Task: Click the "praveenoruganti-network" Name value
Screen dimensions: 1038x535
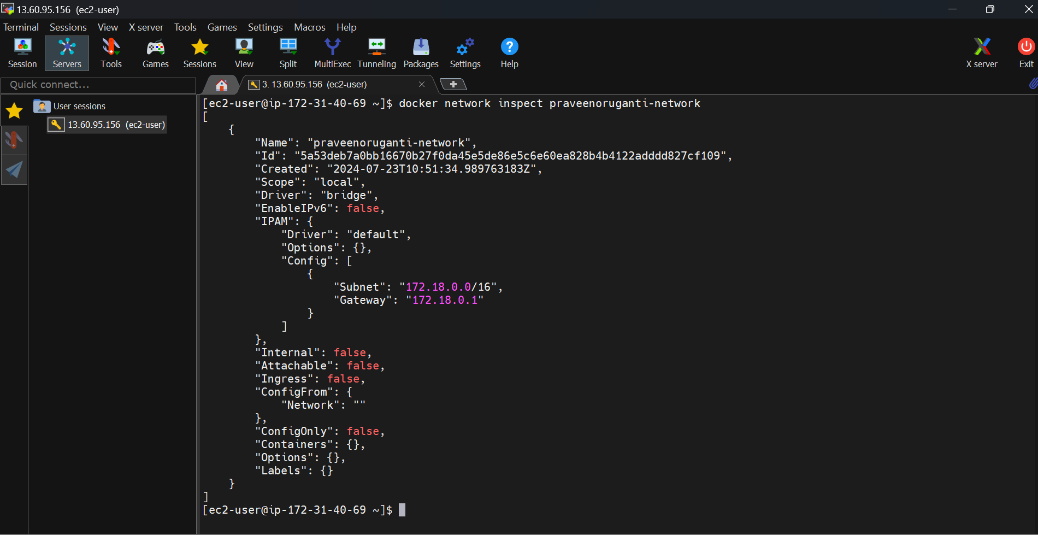Action: [389, 143]
